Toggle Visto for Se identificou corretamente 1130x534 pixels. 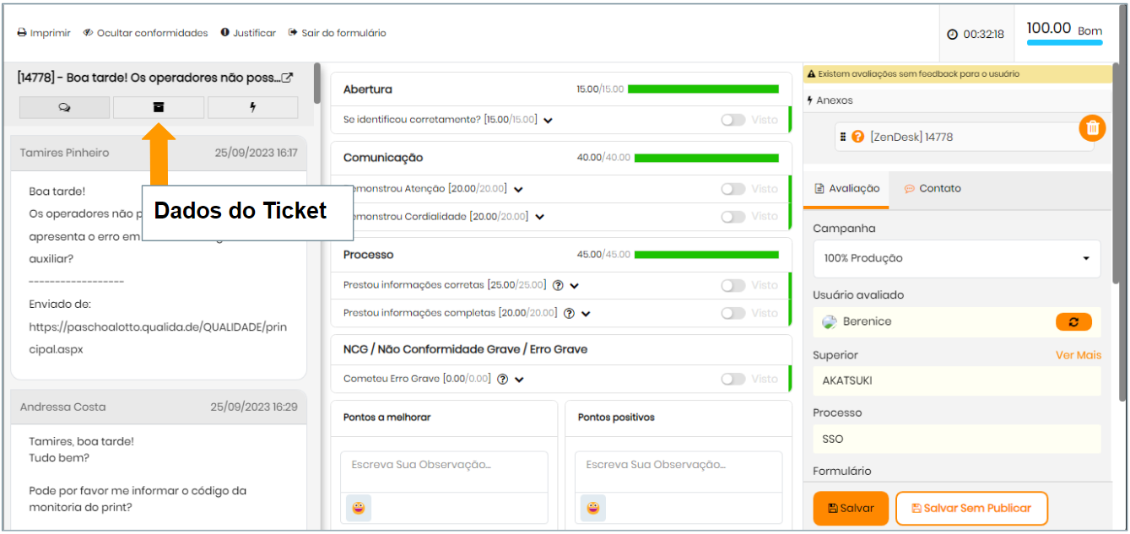pyautogui.click(x=733, y=120)
